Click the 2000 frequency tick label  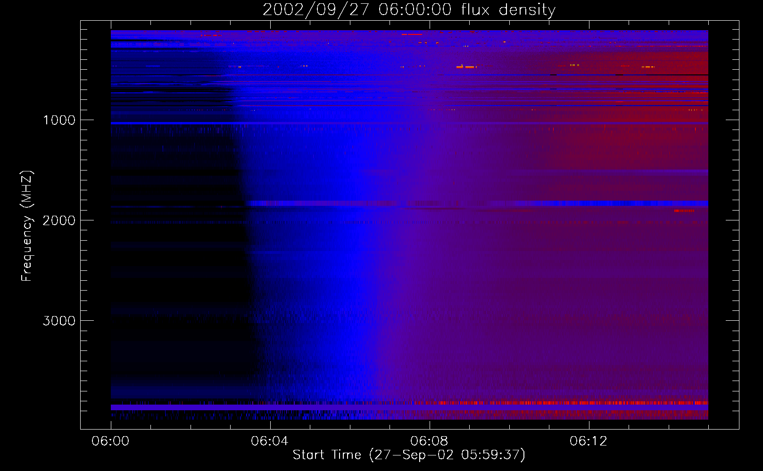pos(59,220)
